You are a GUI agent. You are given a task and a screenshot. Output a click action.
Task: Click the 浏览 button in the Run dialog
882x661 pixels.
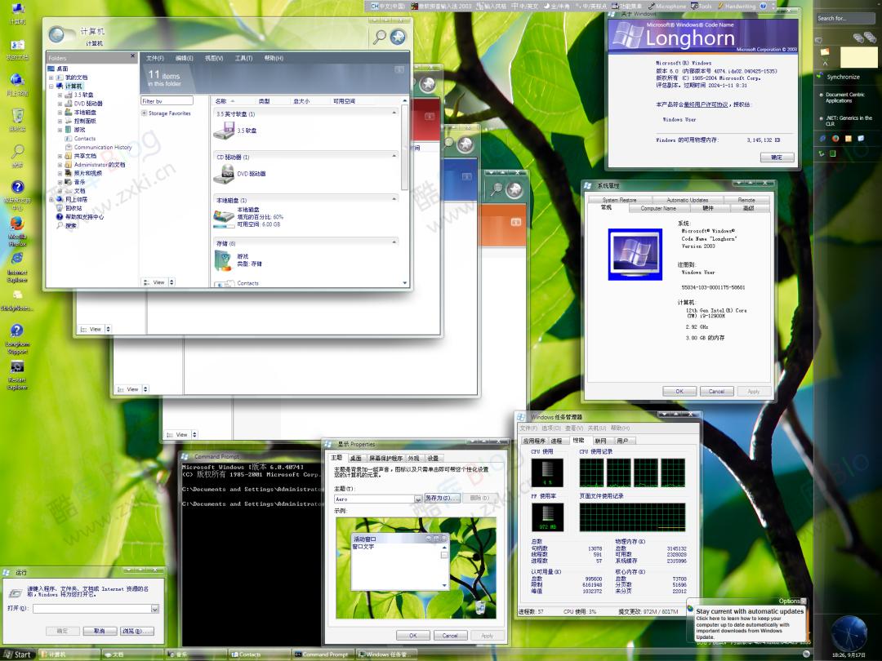point(137,631)
